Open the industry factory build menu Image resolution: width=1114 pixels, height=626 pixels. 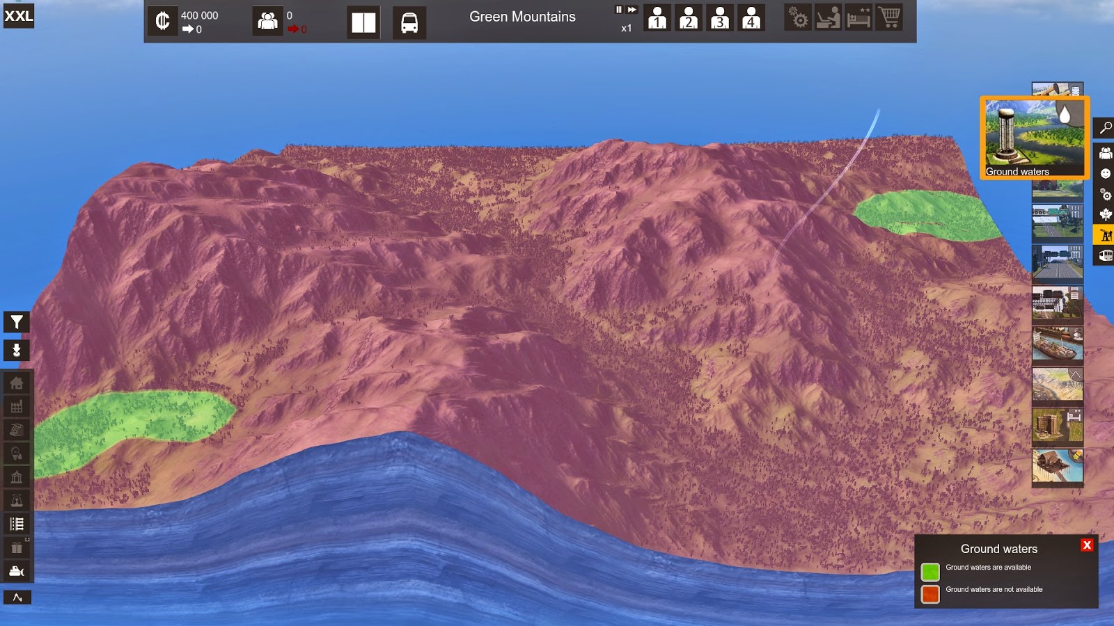pos(17,407)
